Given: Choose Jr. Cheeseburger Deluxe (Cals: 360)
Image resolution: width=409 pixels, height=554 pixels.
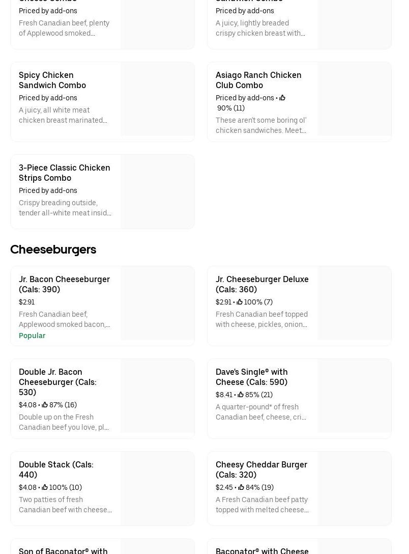Looking at the screenshot, I should (x=261, y=284).
